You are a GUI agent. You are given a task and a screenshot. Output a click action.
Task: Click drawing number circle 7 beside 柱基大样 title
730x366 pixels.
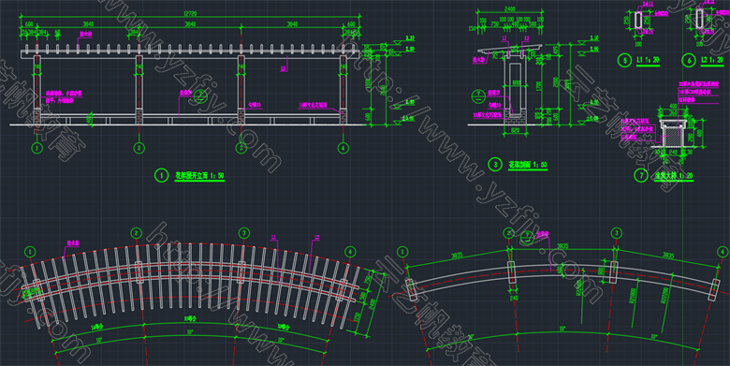click(x=641, y=175)
